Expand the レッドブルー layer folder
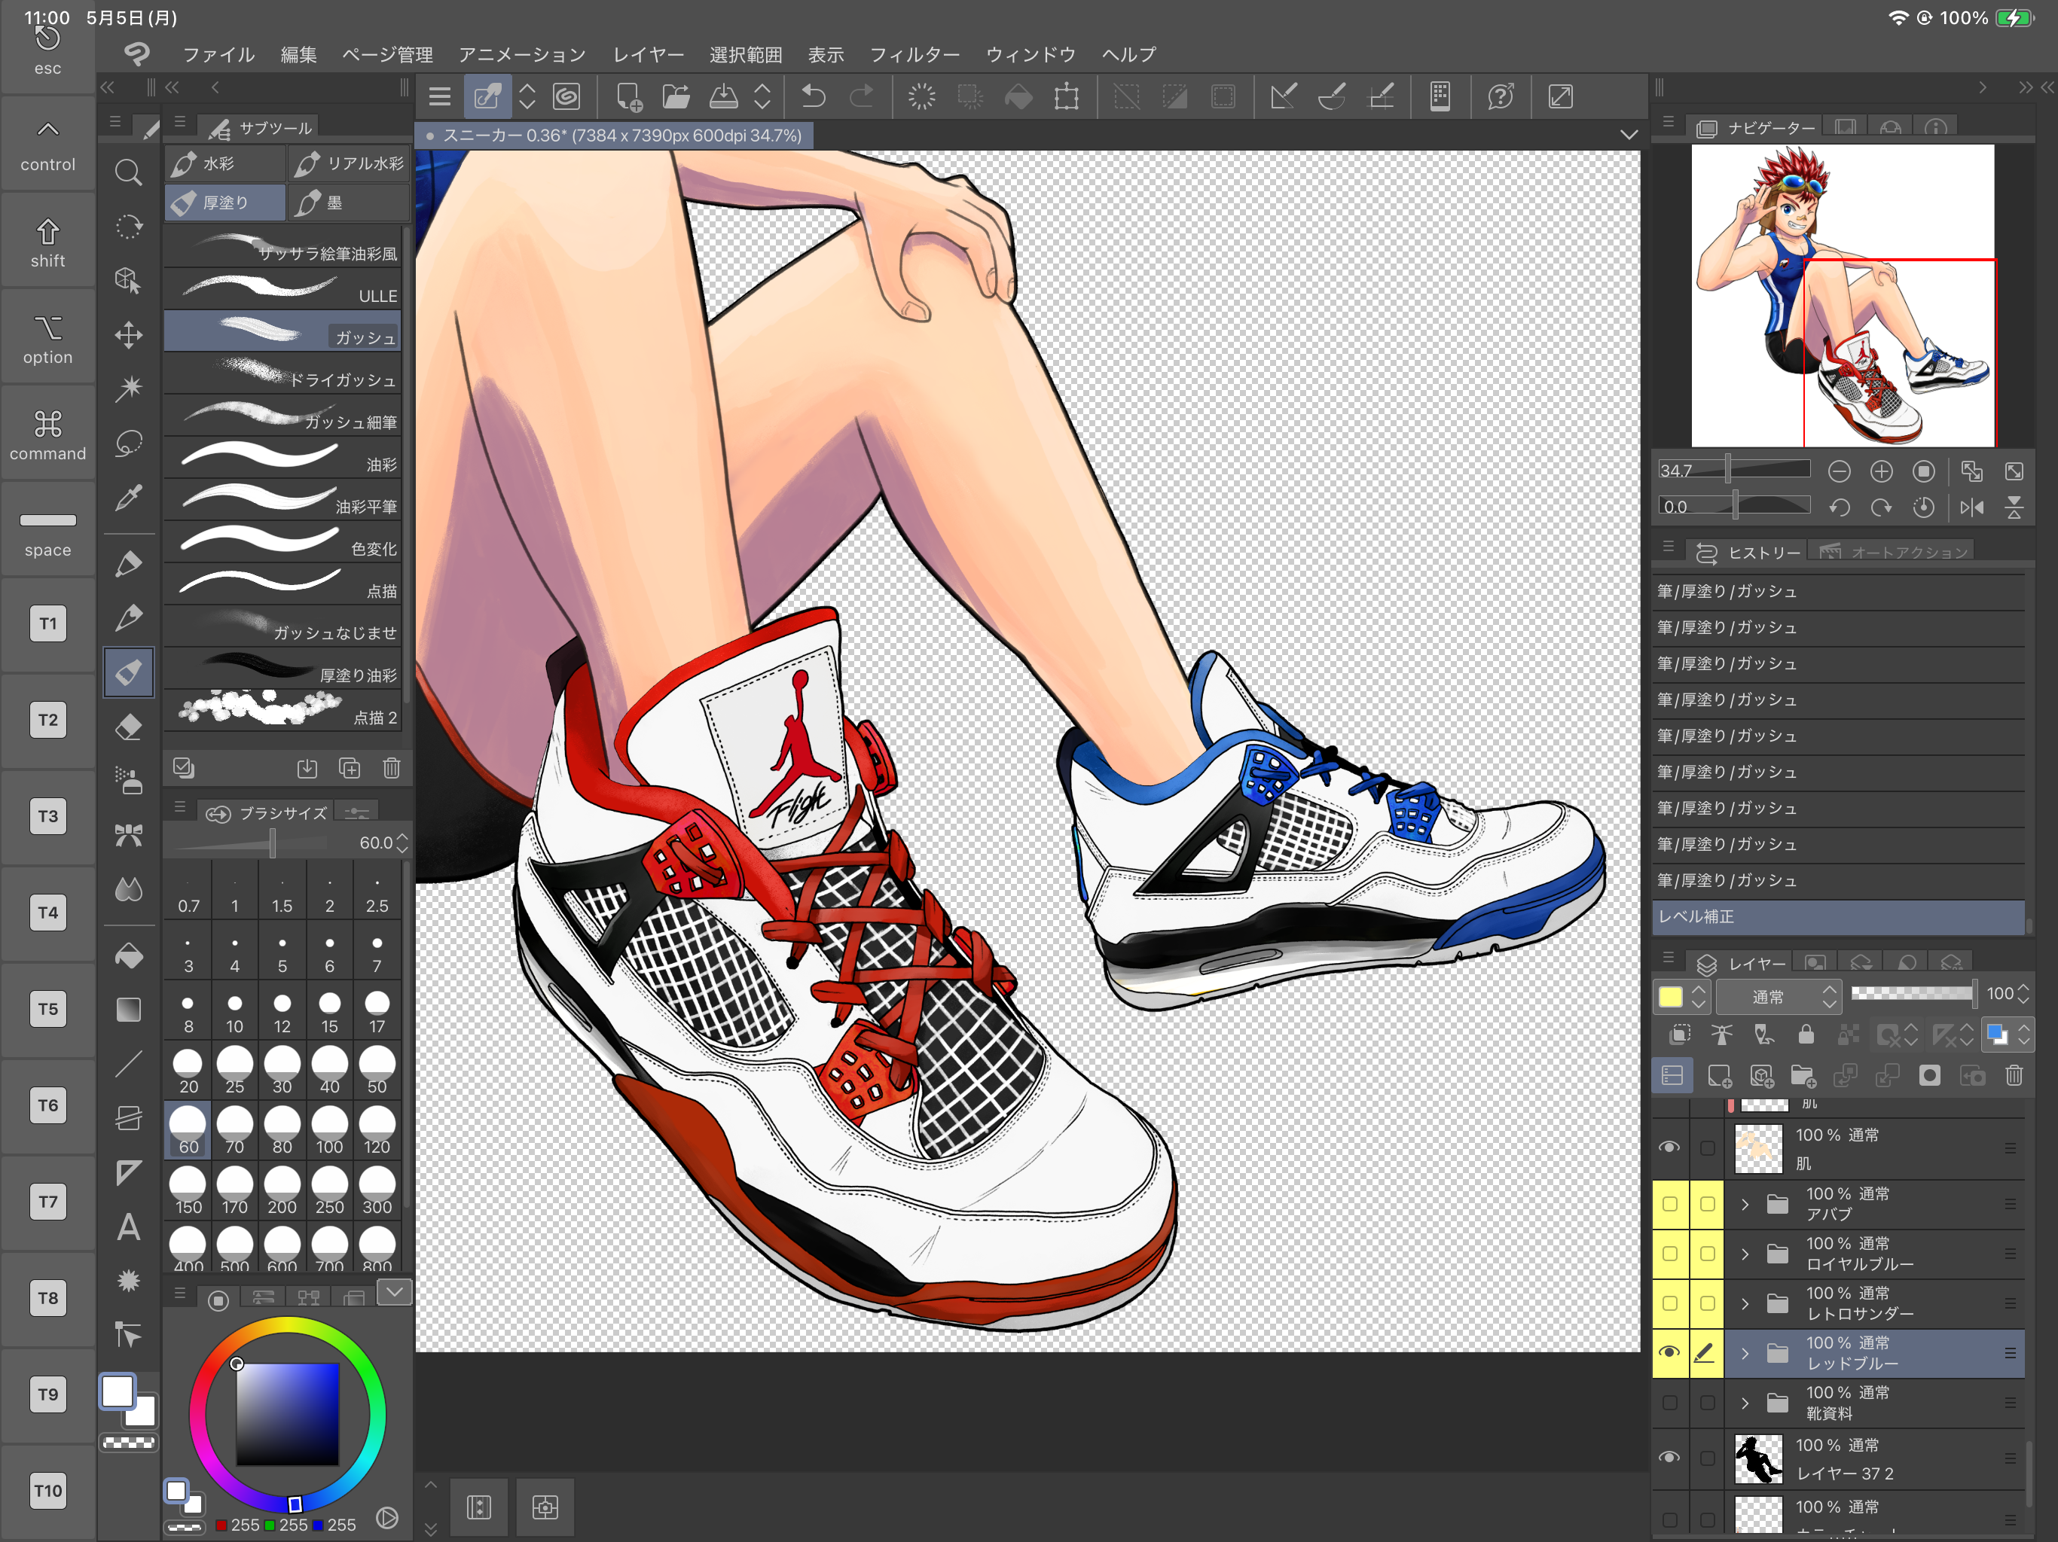Image resolution: width=2058 pixels, height=1542 pixels. (1745, 1352)
